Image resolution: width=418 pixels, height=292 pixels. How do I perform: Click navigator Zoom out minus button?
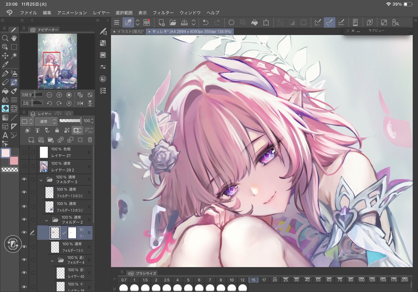[49, 95]
